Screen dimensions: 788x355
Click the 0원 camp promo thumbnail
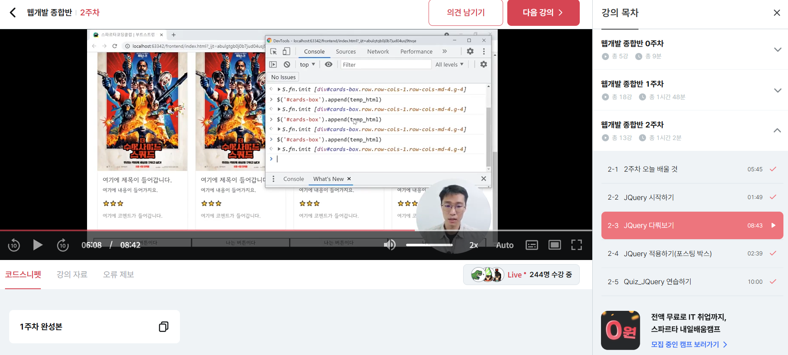(620, 330)
